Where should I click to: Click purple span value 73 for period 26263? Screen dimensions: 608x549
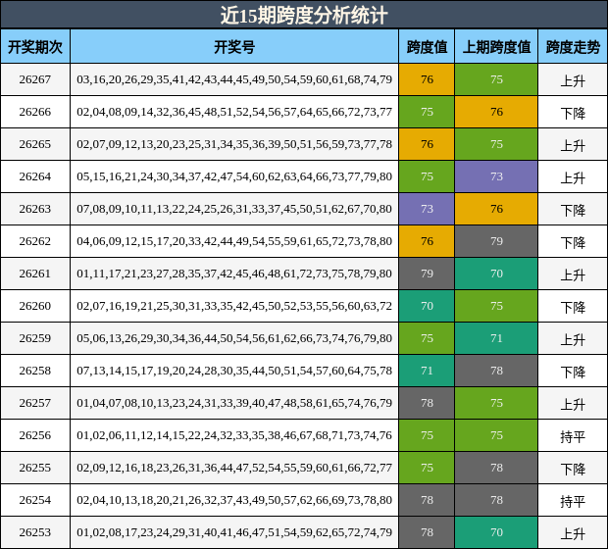(427, 209)
